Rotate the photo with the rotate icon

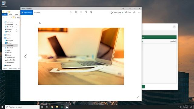tap(86, 12)
